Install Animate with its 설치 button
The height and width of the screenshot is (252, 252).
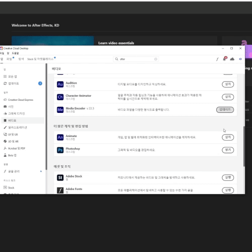(x=228, y=137)
